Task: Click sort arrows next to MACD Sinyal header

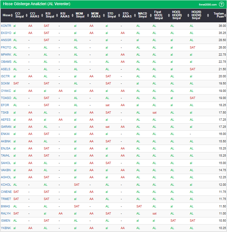Action: tap(150, 15)
